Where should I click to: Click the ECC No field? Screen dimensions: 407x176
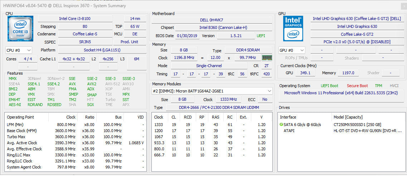tap(265, 99)
